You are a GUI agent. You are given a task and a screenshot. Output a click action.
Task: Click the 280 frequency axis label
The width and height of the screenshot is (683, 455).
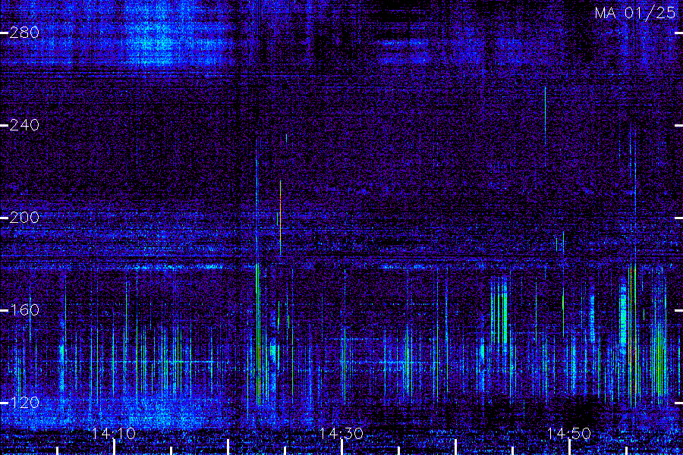pyautogui.click(x=24, y=33)
